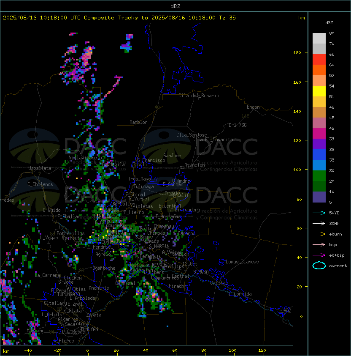The image size is (351, 356).
Task: Click the 'V_Flores' map label
Action: click(x=64, y=341)
